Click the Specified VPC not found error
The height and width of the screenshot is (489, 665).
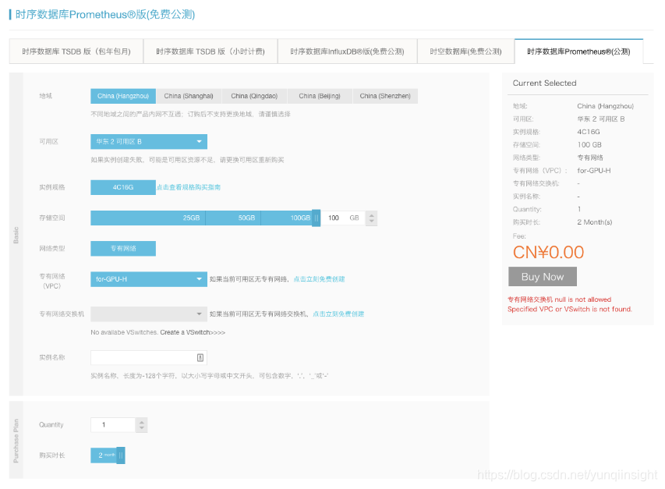(x=570, y=309)
